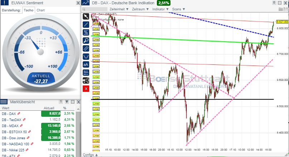Select the DB - Dow Jones row
This screenshot has height=157, width=289.
tap(38, 138)
